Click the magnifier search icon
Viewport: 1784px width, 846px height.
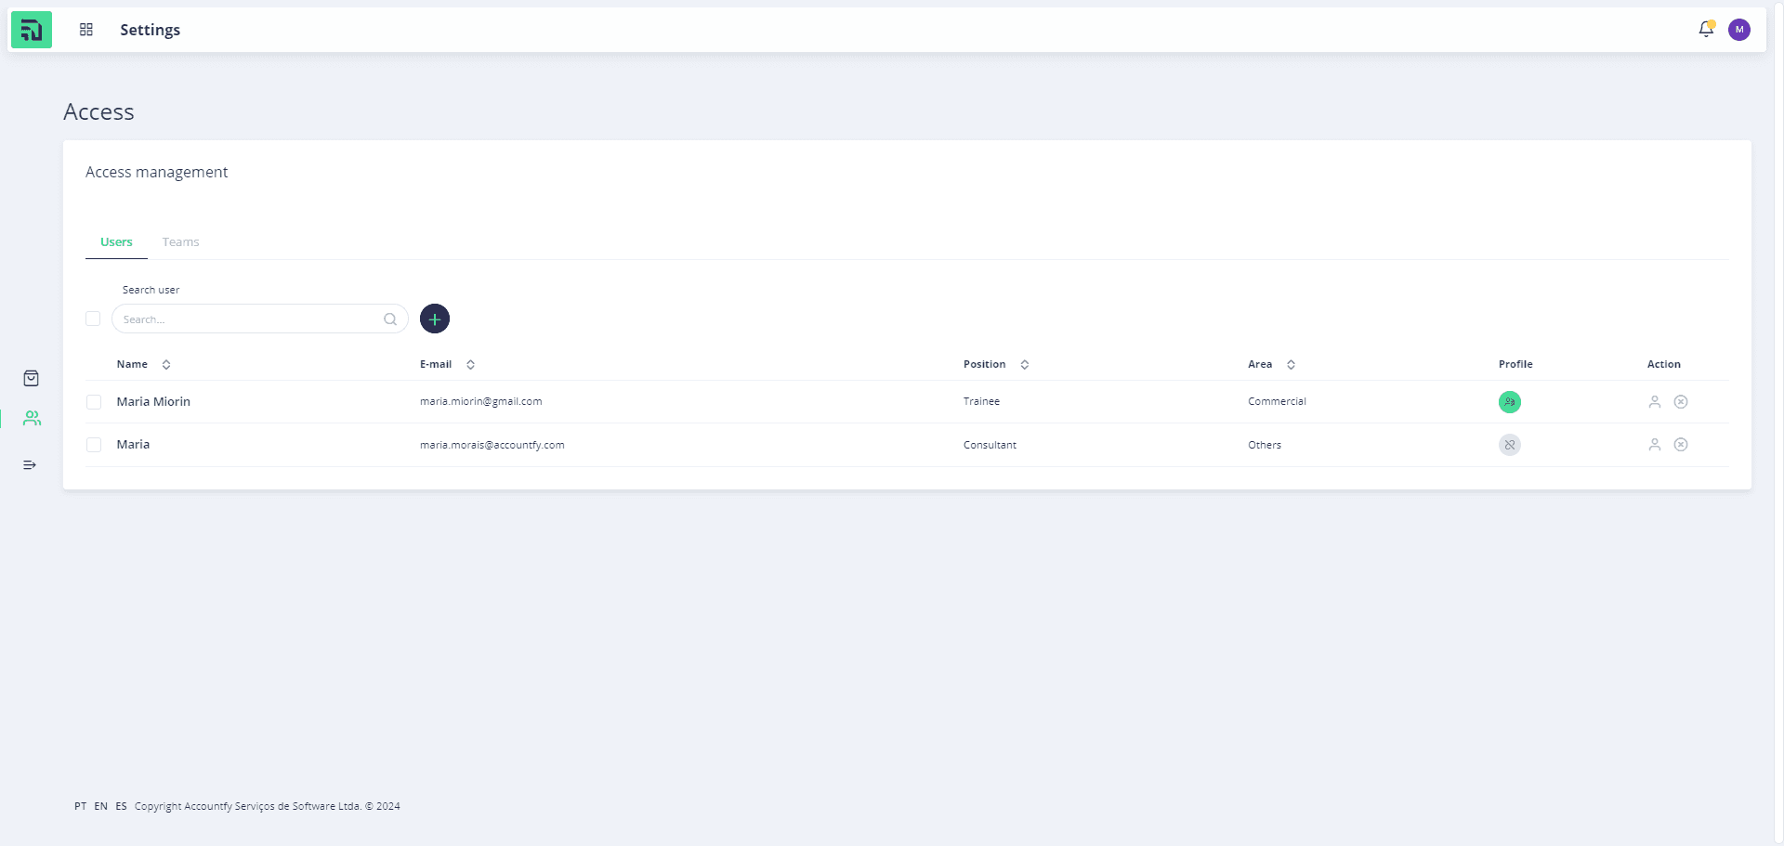(x=390, y=319)
